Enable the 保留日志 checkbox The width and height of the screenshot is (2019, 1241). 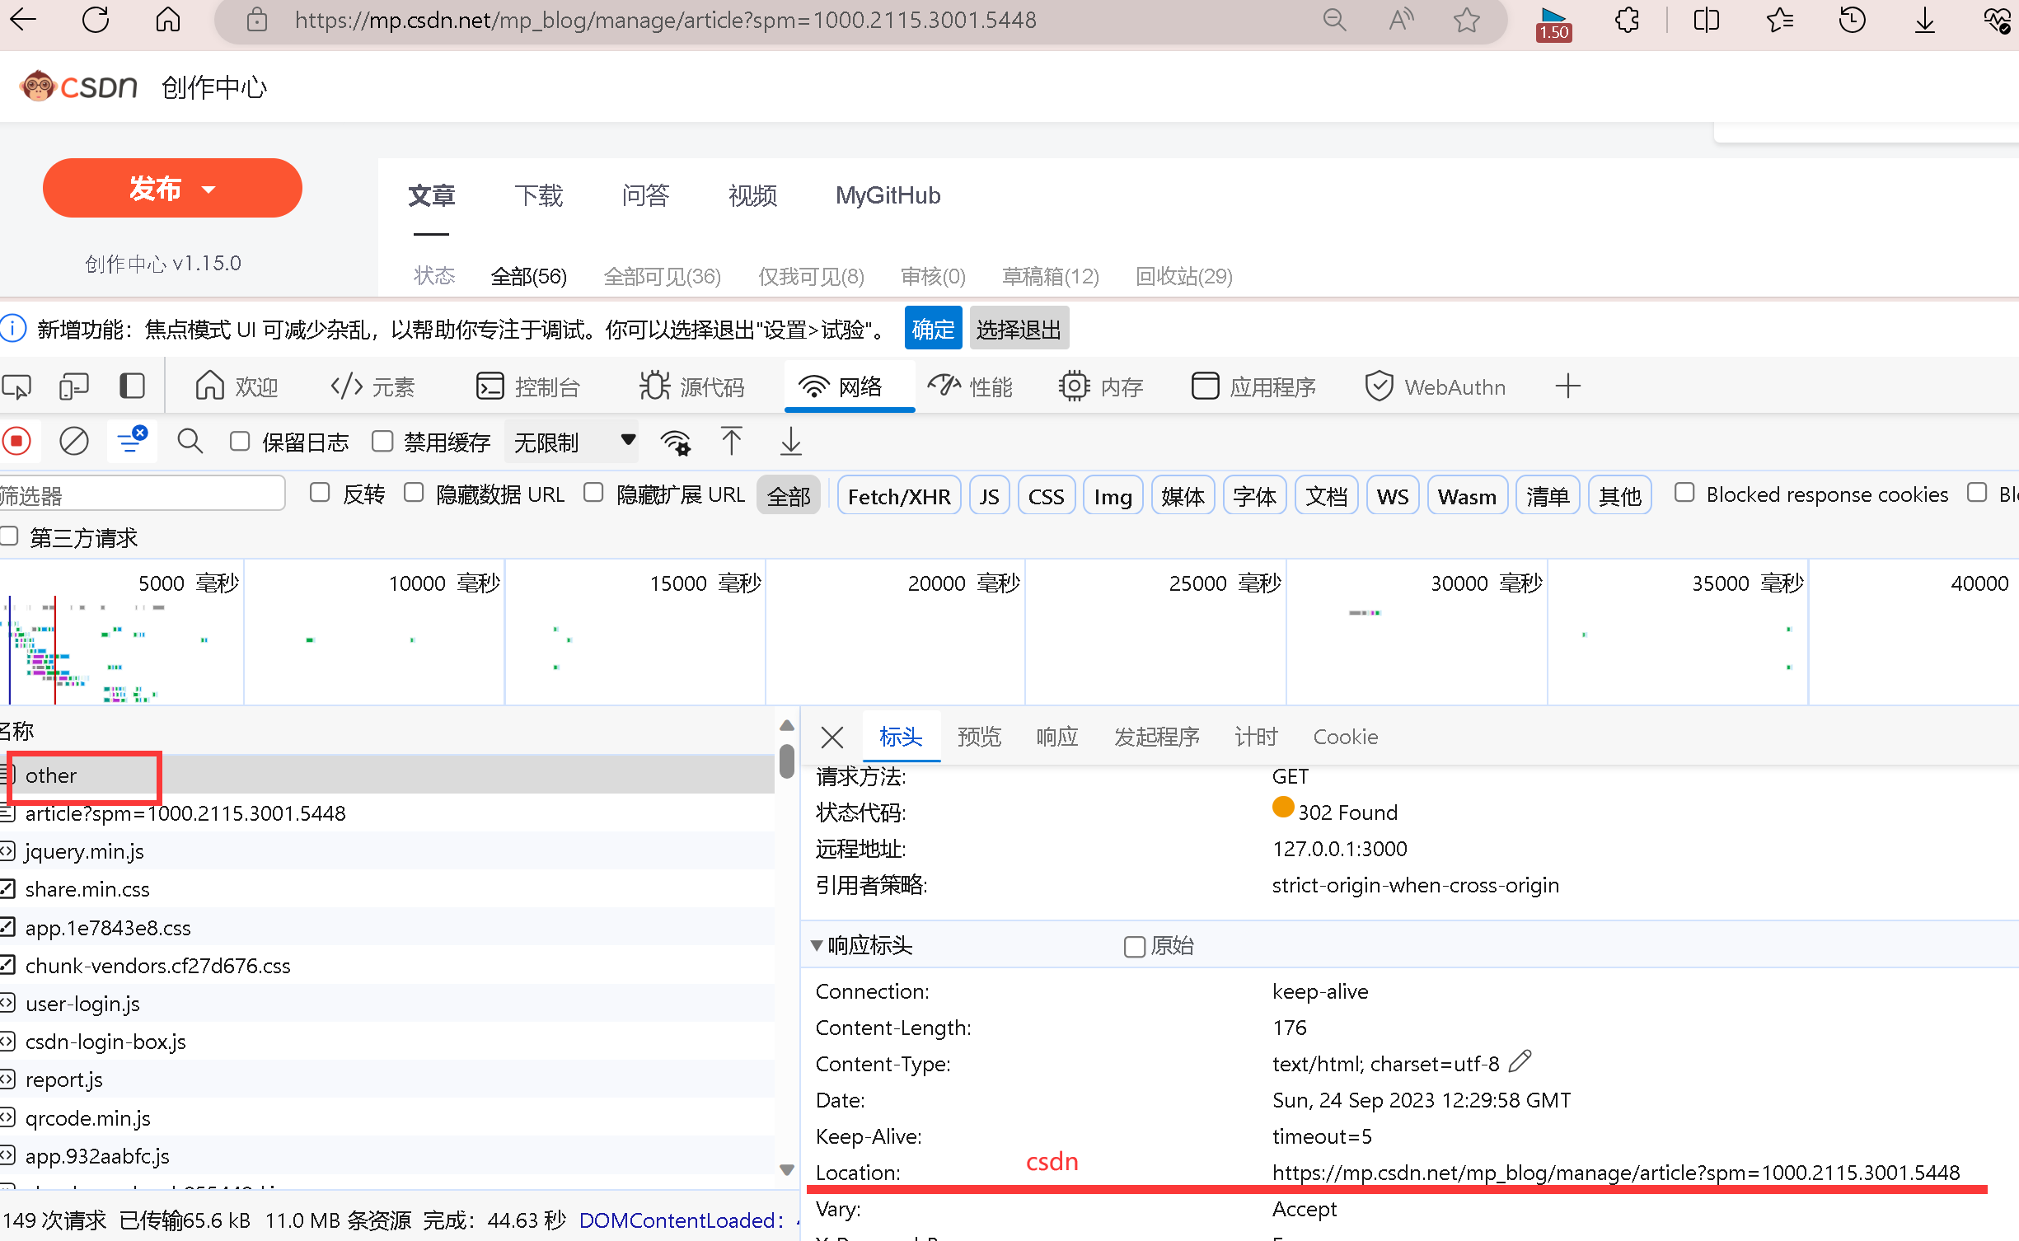point(240,442)
